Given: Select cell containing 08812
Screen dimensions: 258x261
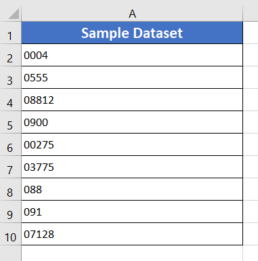Looking at the screenshot, I should (132, 100).
